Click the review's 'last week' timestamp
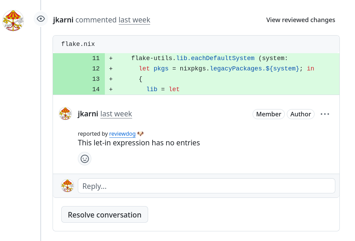 134,20
